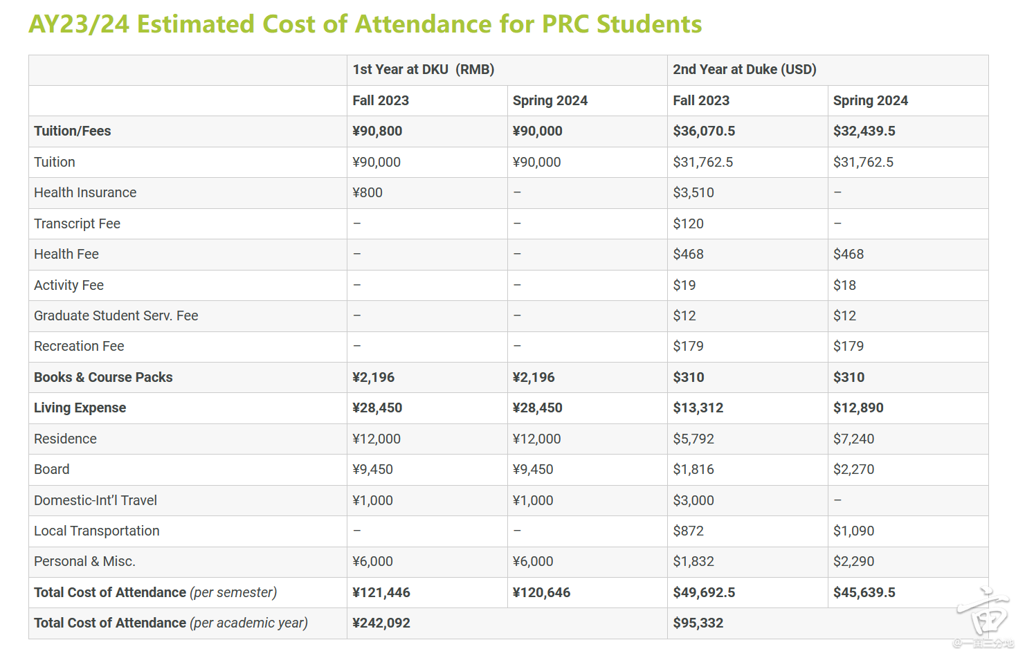Select the Recreation Fee row label
The image size is (1016, 649).
(x=79, y=347)
